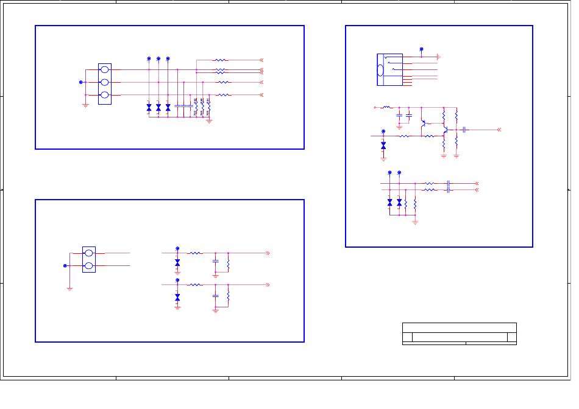
Task: Click test point on lower RC filter input
Action: pyautogui.click(x=177, y=281)
